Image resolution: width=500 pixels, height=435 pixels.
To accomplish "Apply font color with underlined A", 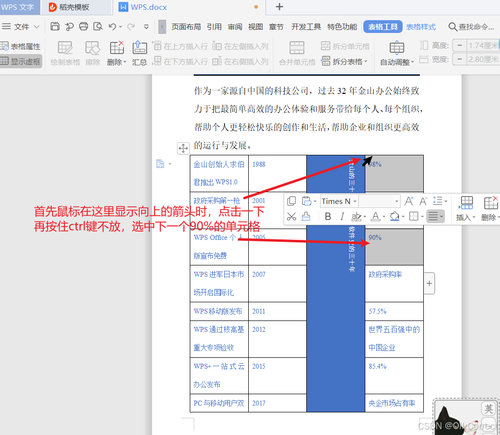I will tap(376, 217).
